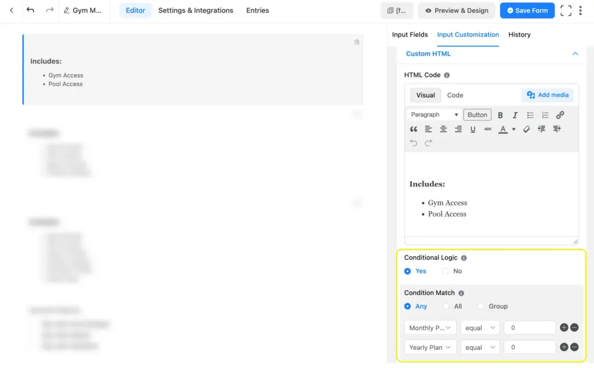Image resolution: width=594 pixels, height=368 pixels.
Task: Click the Save Form button
Action: [x=527, y=10]
